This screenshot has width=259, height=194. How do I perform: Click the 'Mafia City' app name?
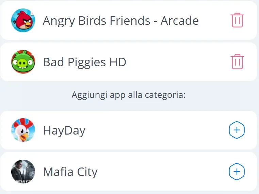70,172
